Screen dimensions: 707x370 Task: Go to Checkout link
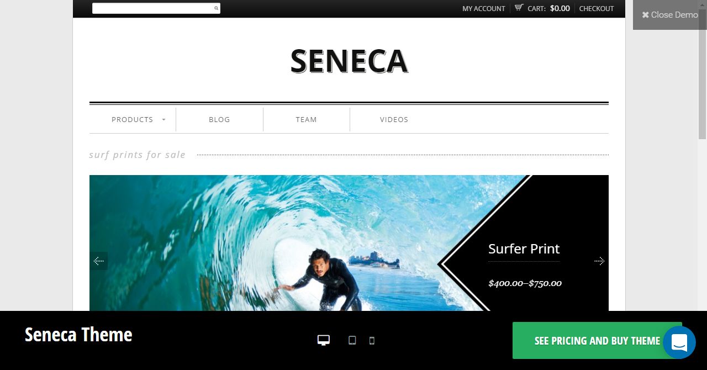[597, 8]
